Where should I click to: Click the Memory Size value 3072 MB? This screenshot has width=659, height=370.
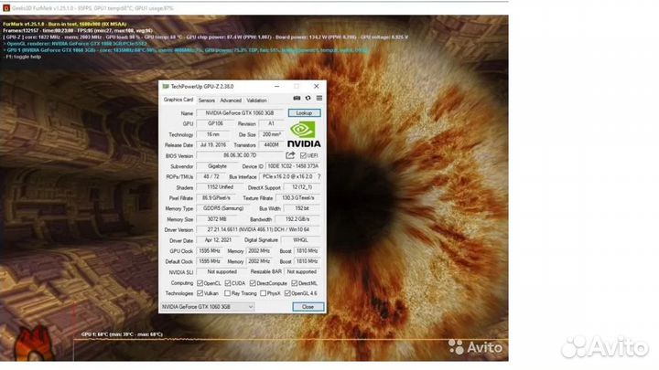[217, 219]
